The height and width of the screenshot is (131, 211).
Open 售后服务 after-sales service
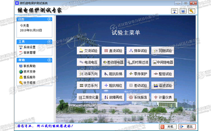coord(27,77)
